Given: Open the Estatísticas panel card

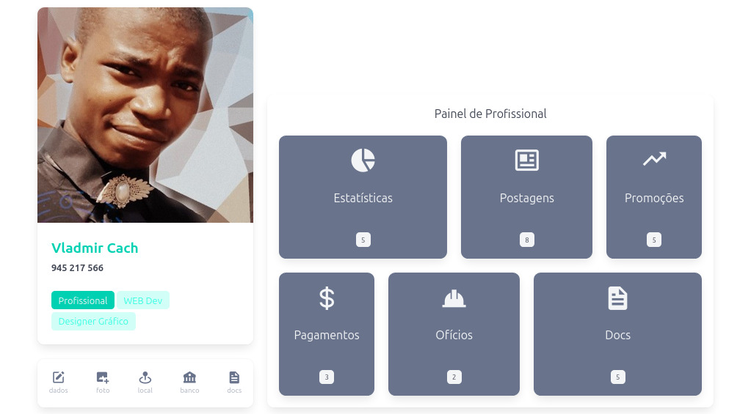Looking at the screenshot, I should point(363,197).
